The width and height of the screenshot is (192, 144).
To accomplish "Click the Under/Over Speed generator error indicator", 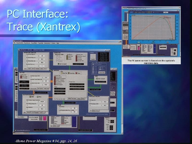I will (77, 56).
